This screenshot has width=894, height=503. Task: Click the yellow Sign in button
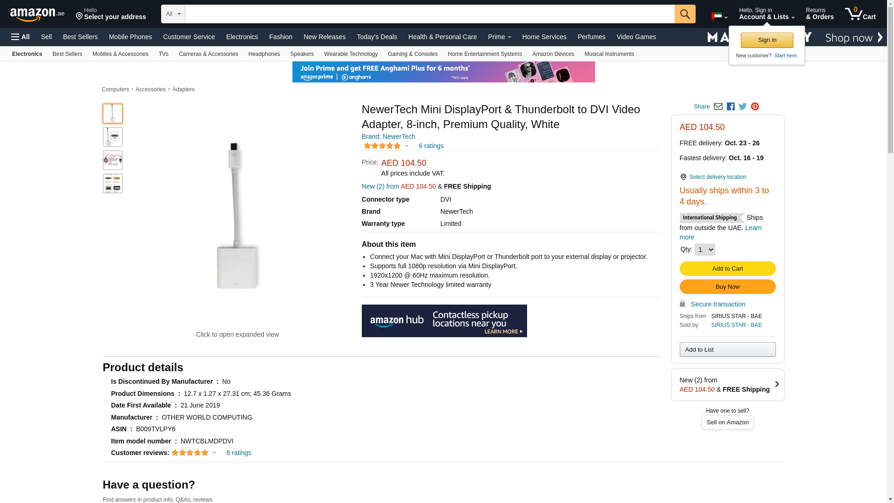coord(767,40)
